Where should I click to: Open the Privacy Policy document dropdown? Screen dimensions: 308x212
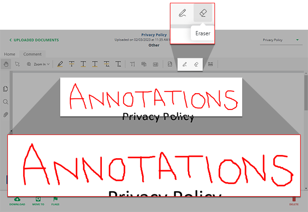point(281,40)
